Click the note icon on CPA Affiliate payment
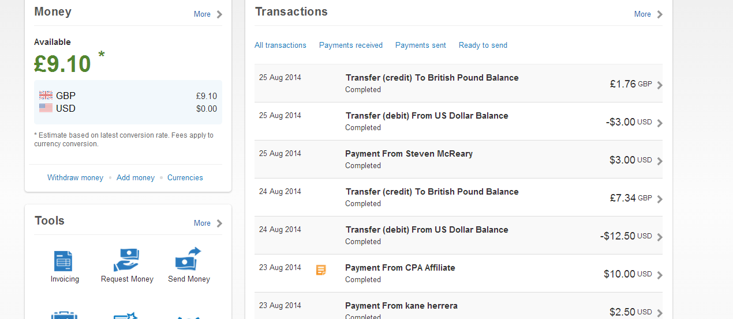Viewport: 733px width, 319px height. click(321, 269)
